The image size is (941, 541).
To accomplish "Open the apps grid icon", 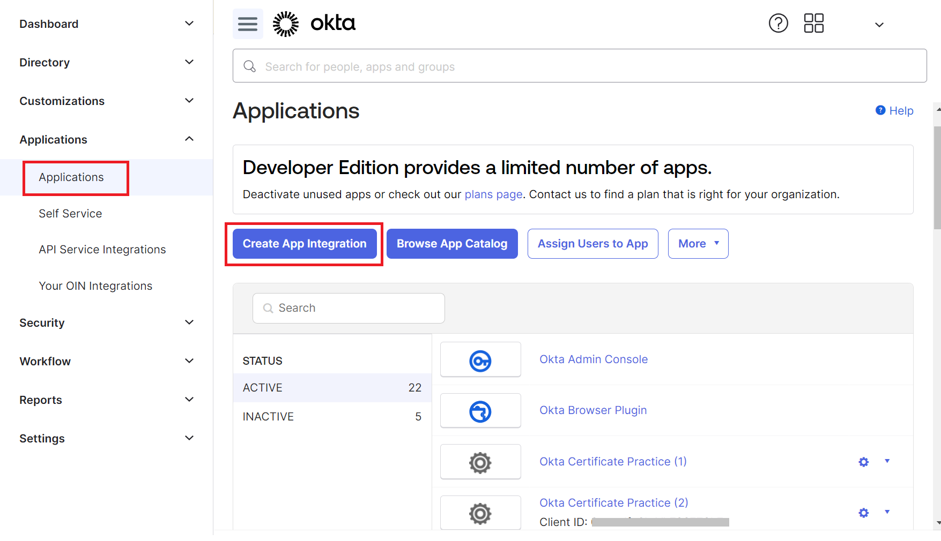I will (813, 23).
